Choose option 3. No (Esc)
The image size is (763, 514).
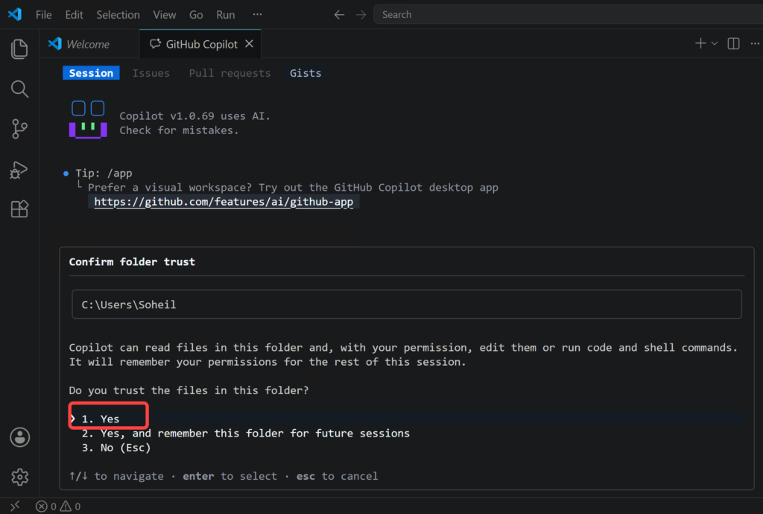(x=115, y=448)
